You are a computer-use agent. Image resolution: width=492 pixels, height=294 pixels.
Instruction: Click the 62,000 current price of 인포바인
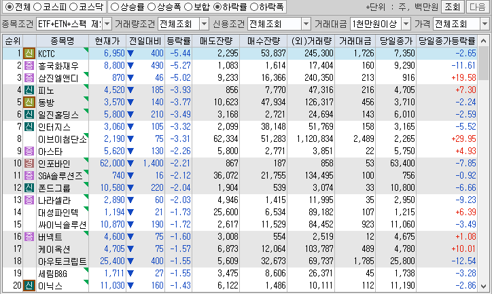point(112,164)
